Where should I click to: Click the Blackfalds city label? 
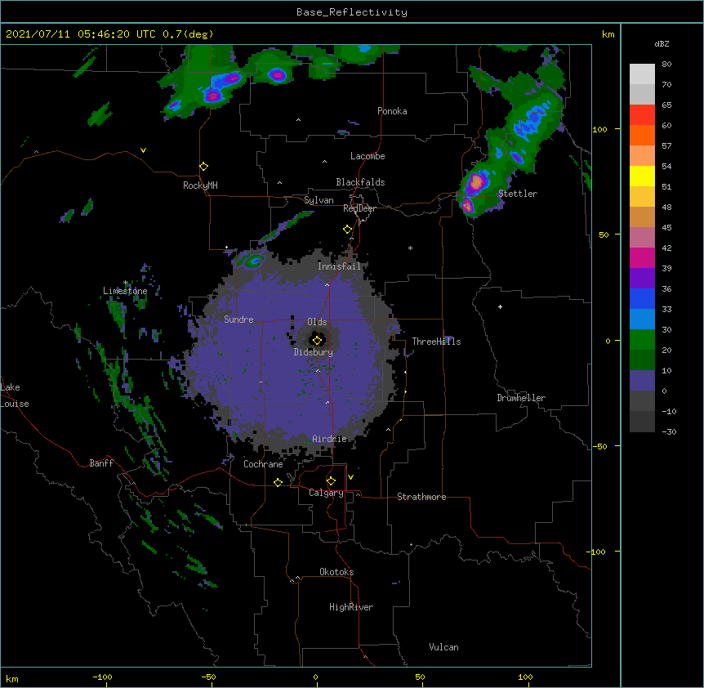[360, 182]
